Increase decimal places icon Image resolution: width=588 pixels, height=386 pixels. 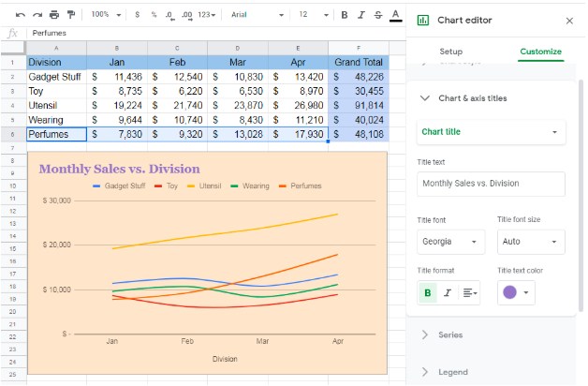coord(186,15)
